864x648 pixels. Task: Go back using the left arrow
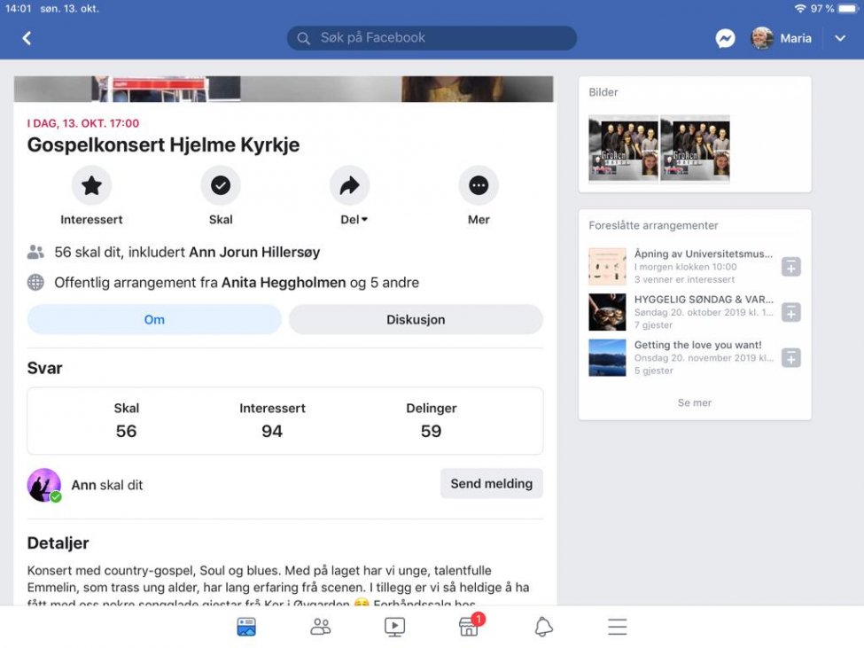(27, 38)
